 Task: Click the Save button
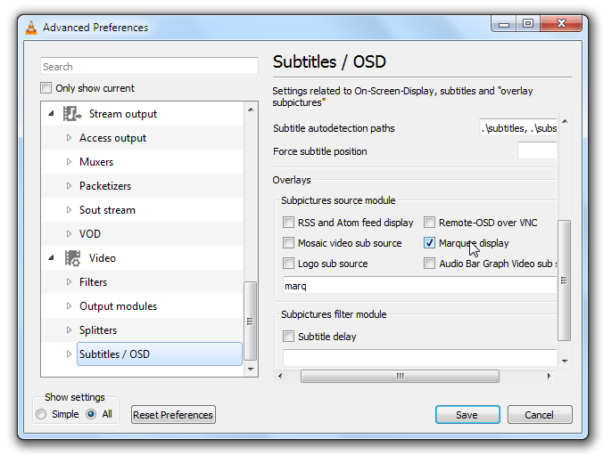pos(467,415)
